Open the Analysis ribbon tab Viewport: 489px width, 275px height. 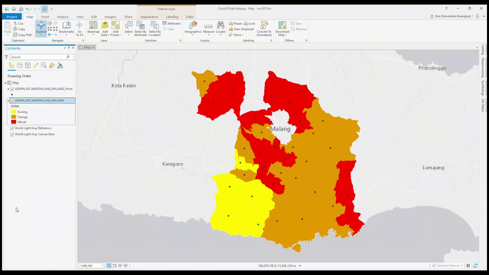pyautogui.click(x=63, y=17)
